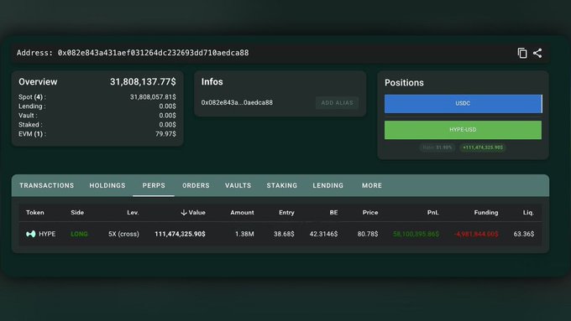Sort by the Side column header

coord(77,213)
